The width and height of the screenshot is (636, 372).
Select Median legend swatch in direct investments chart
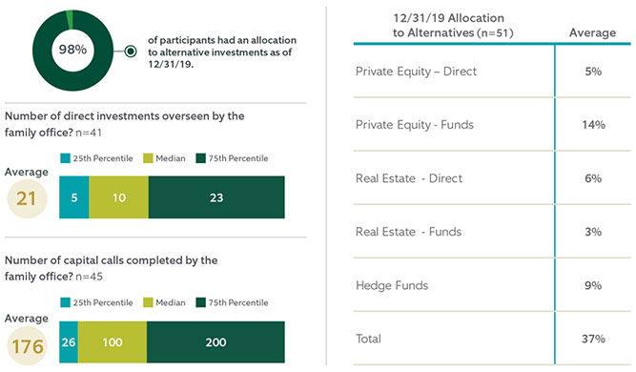point(148,158)
